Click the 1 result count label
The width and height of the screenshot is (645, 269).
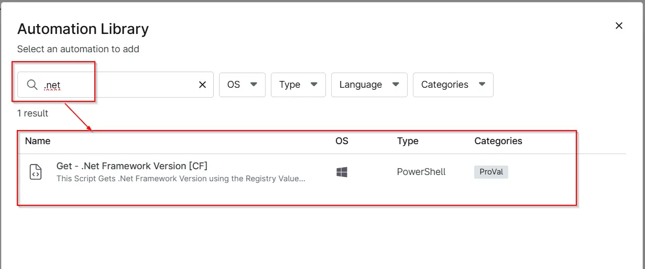(x=32, y=113)
